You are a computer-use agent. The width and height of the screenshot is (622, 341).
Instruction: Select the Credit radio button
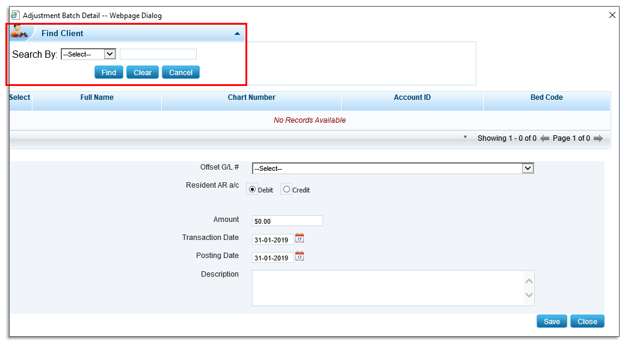click(286, 189)
